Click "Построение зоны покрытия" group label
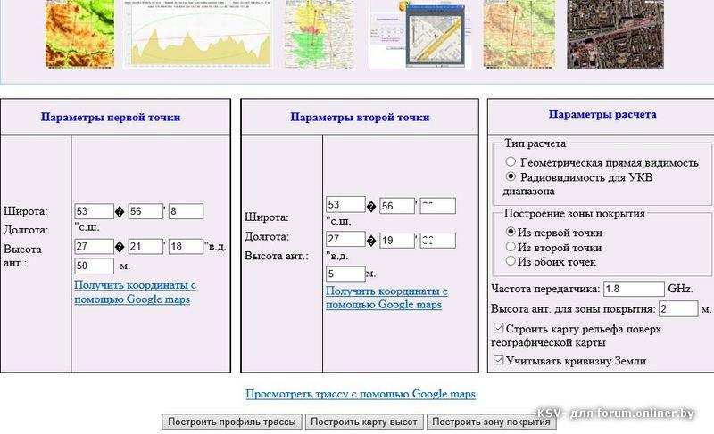This screenshot has height=434, width=714. 574,213
